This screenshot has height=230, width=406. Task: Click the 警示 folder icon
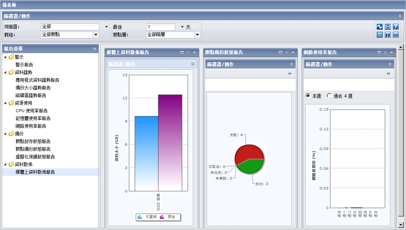11,57
